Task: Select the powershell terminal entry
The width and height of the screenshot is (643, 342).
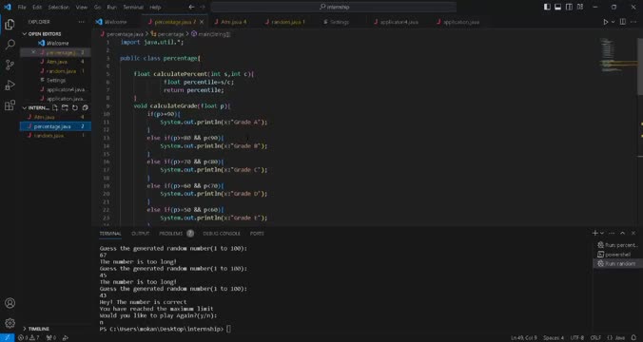Action: (616, 255)
